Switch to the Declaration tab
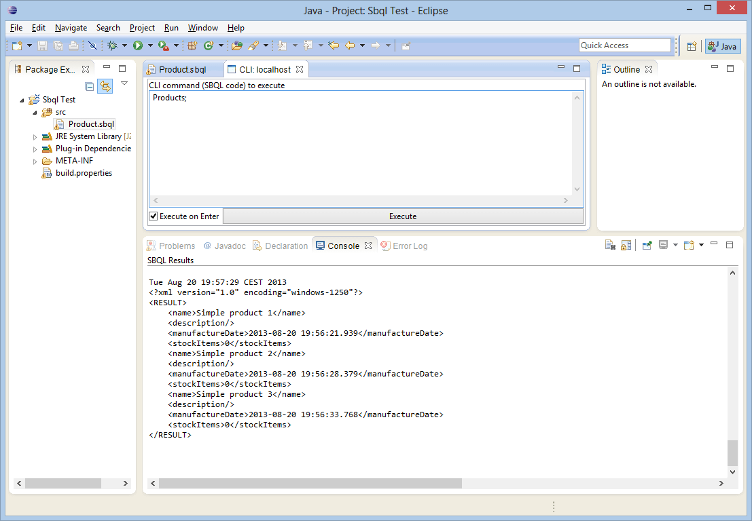Screen dimensions: 752x521 tap(281, 246)
